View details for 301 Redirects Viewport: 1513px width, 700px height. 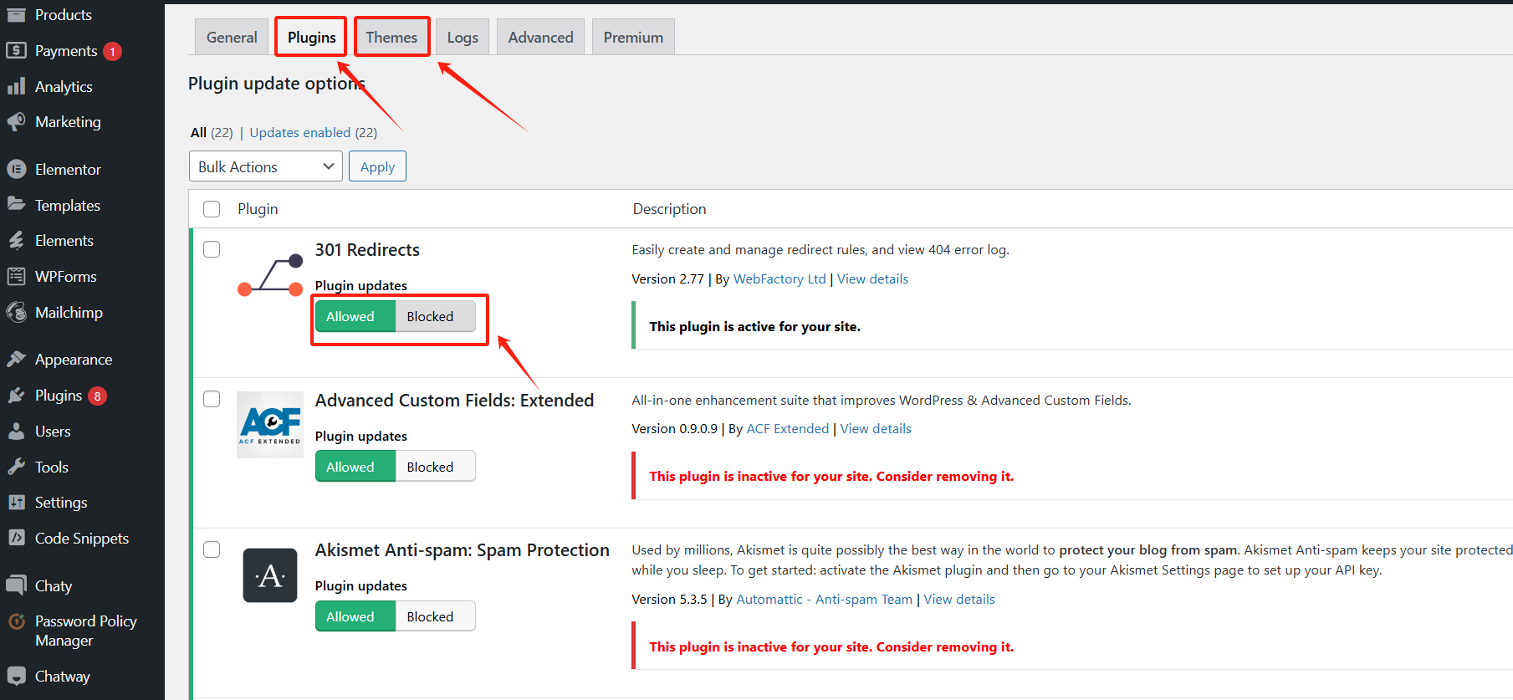(872, 279)
